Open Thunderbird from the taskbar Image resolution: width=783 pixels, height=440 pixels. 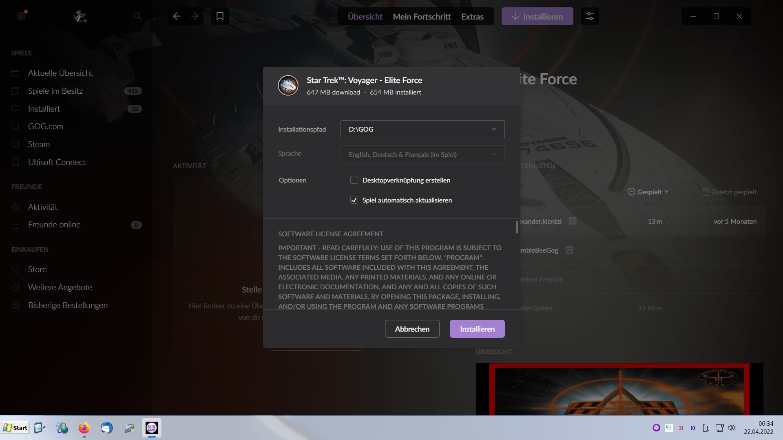pos(107,428)
